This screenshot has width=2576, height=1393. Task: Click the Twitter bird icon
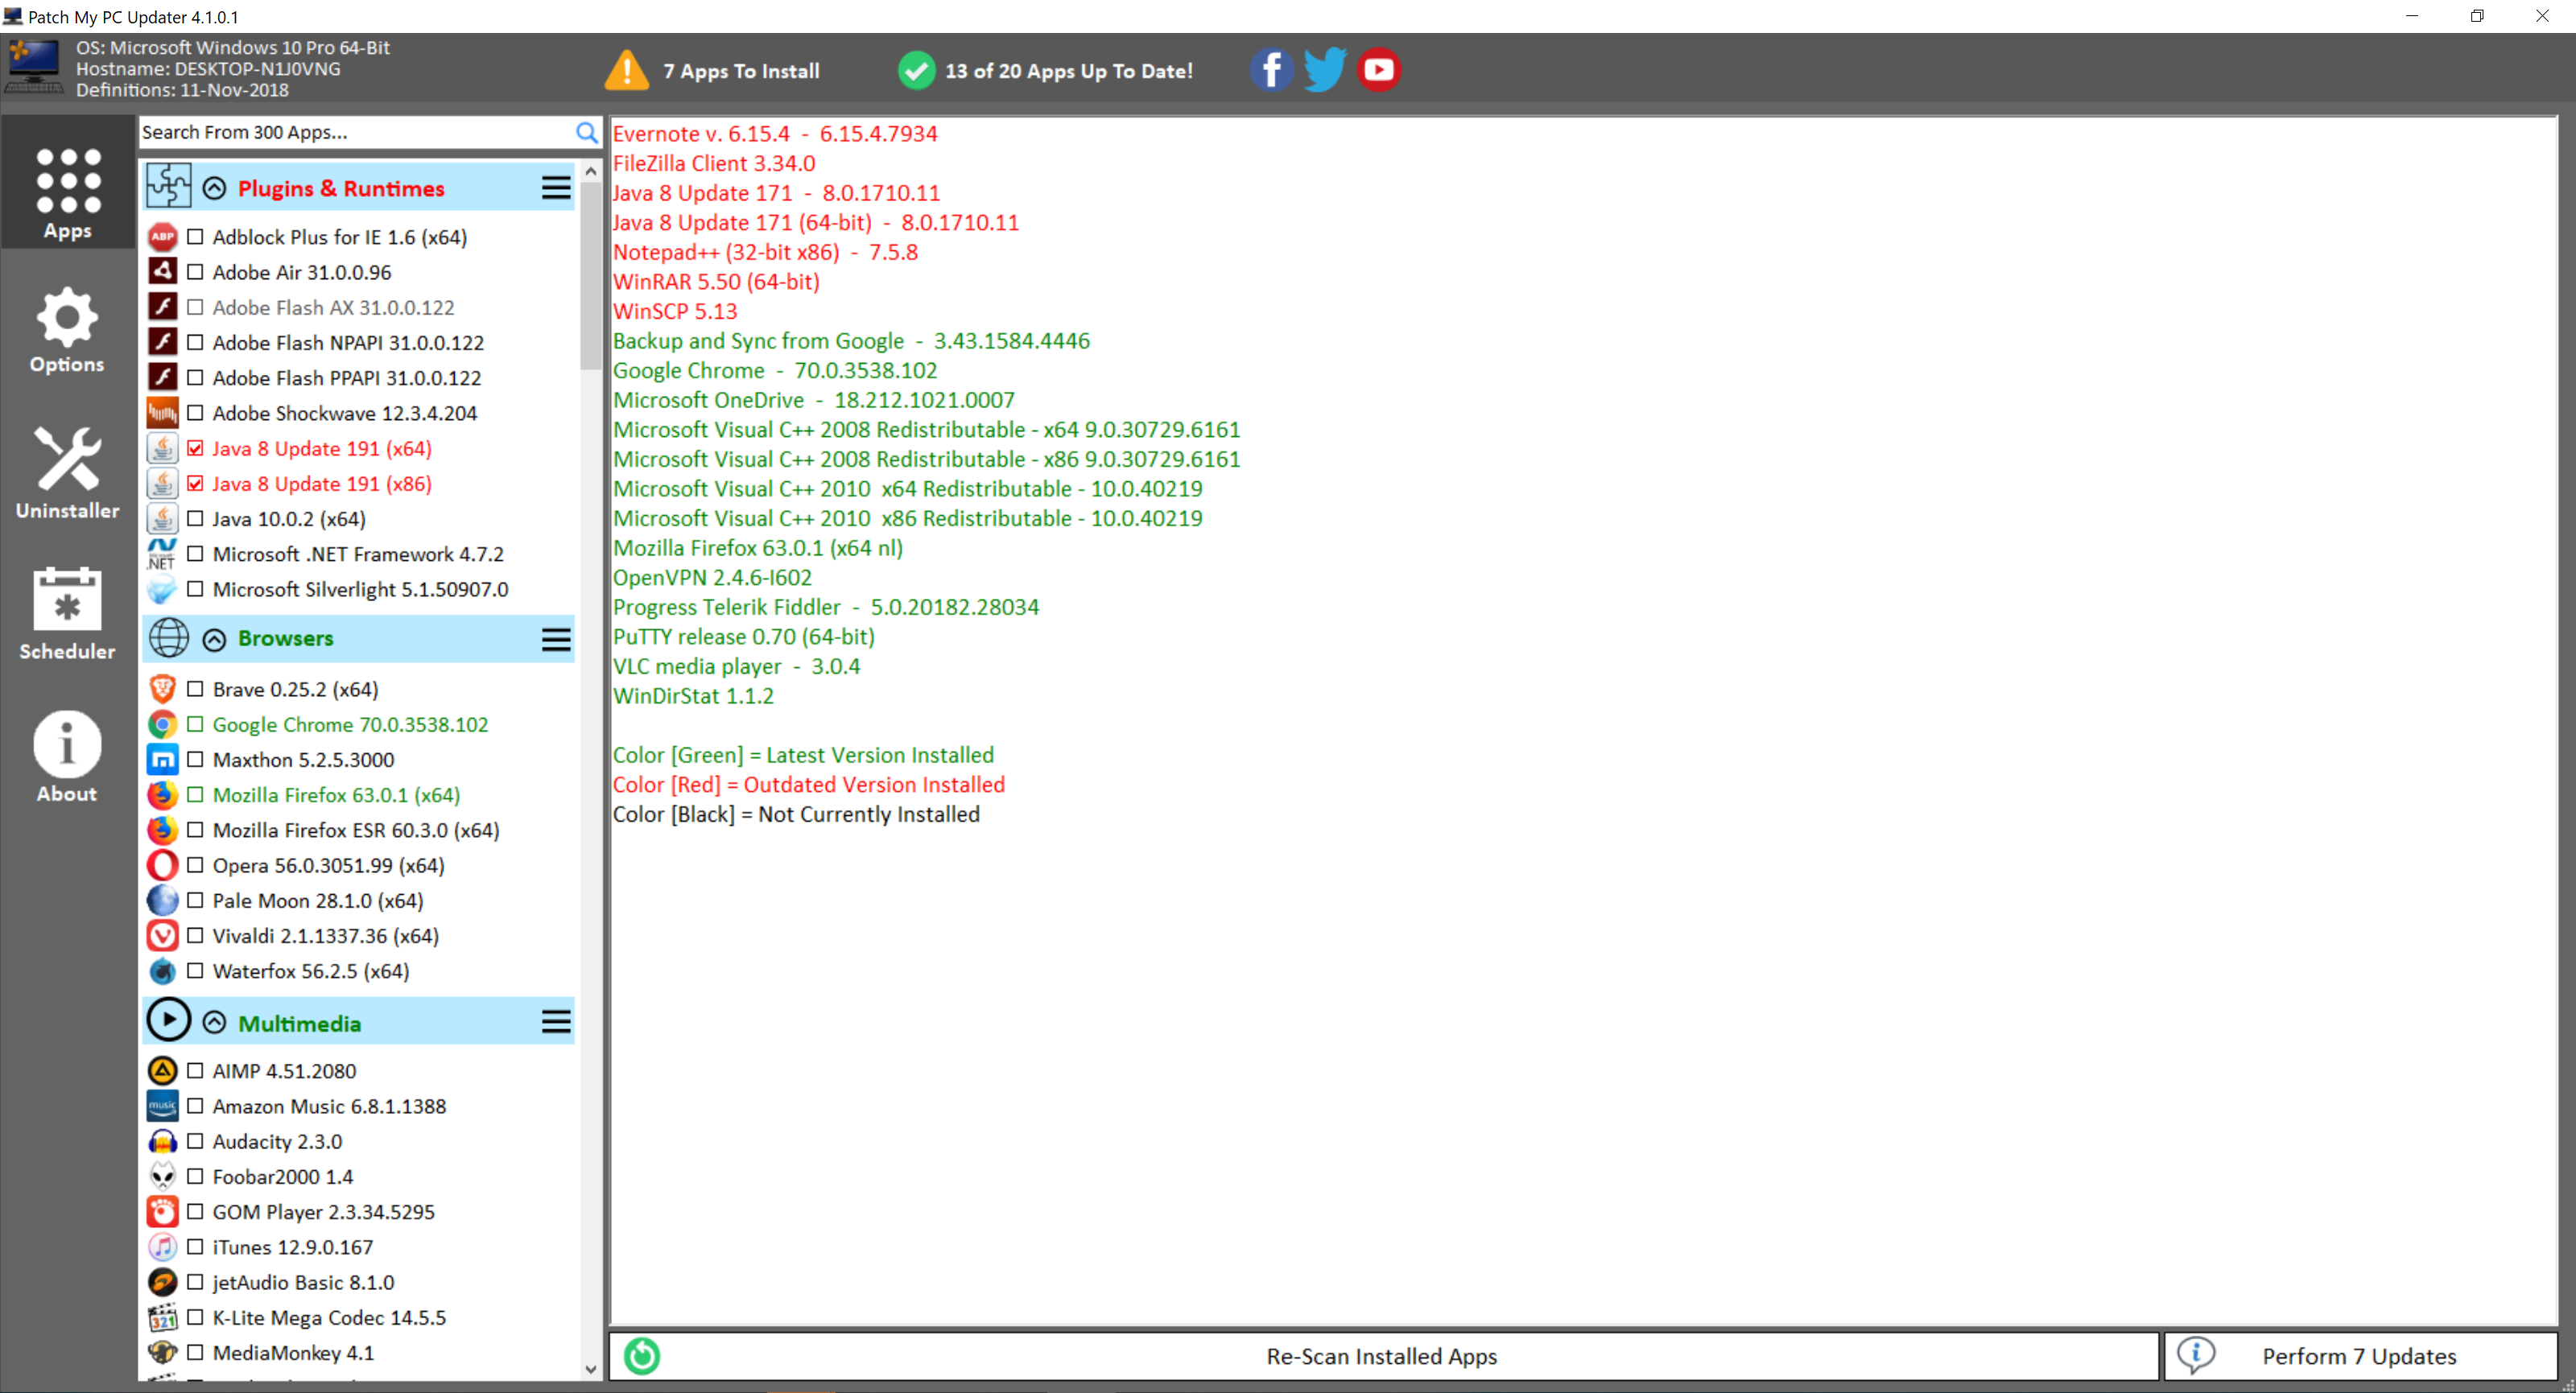[1325, 70]
